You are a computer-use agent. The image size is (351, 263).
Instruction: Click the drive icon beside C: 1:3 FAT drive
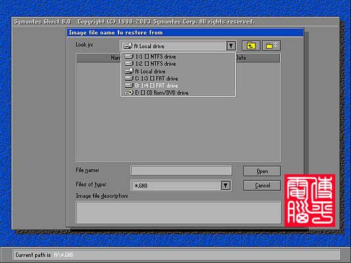129,78
